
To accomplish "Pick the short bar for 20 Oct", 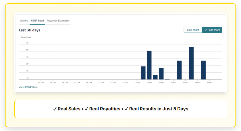I will [155, 77].
